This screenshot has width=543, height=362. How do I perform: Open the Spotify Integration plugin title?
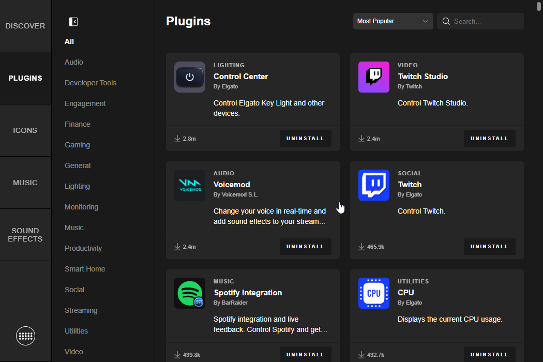[248, 293]
